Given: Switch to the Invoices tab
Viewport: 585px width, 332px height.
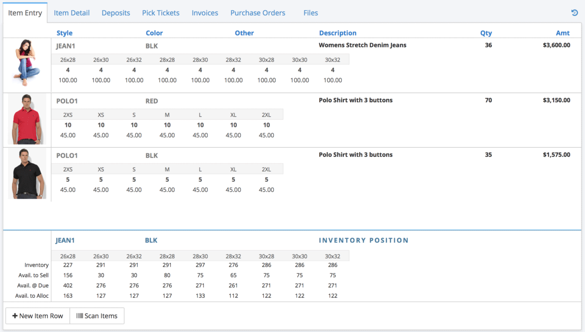Looking at the screenshot, I should pyautogui.click(x=205, y=13).
